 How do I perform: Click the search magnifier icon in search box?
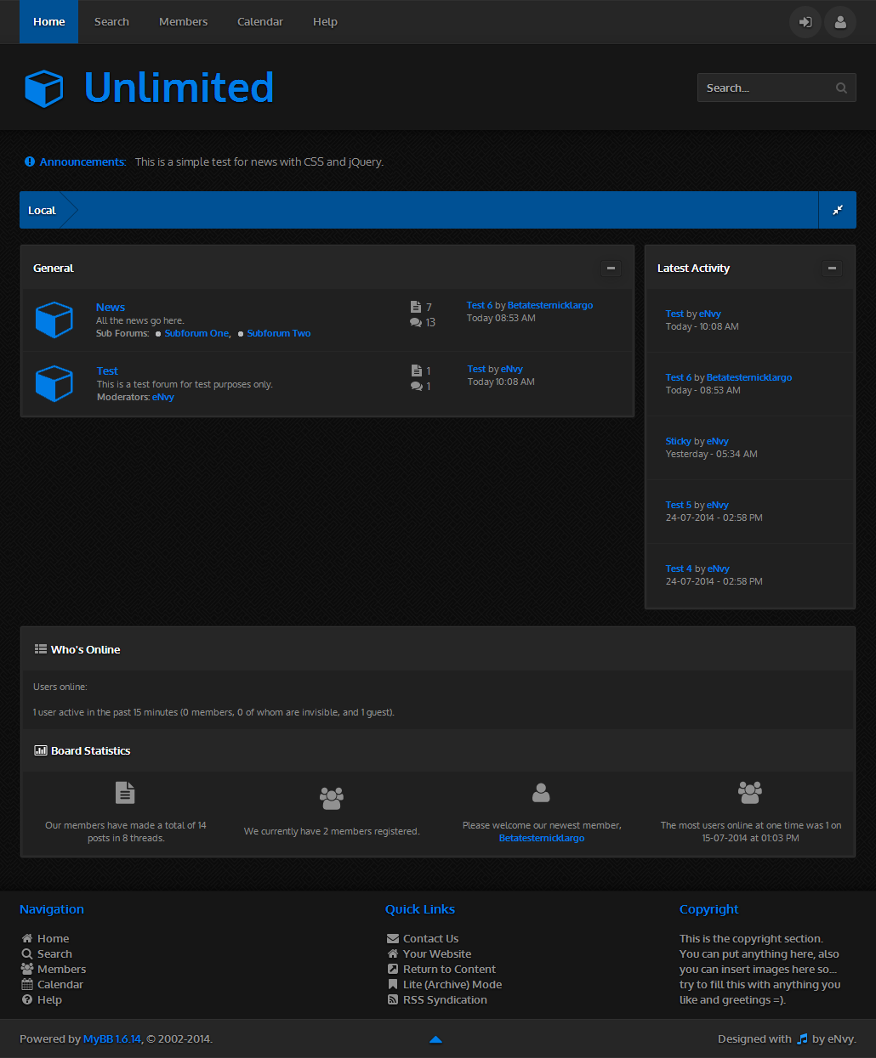click(841, 88)
